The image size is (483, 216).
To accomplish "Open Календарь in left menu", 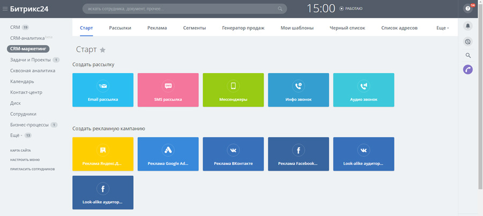I will [22, 81].
